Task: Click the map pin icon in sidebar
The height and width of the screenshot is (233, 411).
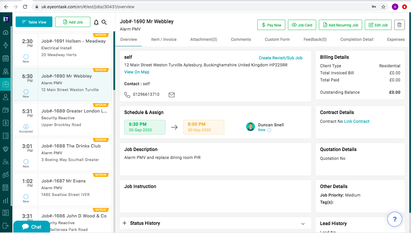Action: tap(5, 71)
